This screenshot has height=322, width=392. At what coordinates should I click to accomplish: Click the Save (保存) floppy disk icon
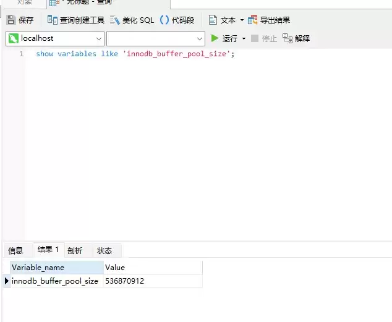(x=11, y=20)
